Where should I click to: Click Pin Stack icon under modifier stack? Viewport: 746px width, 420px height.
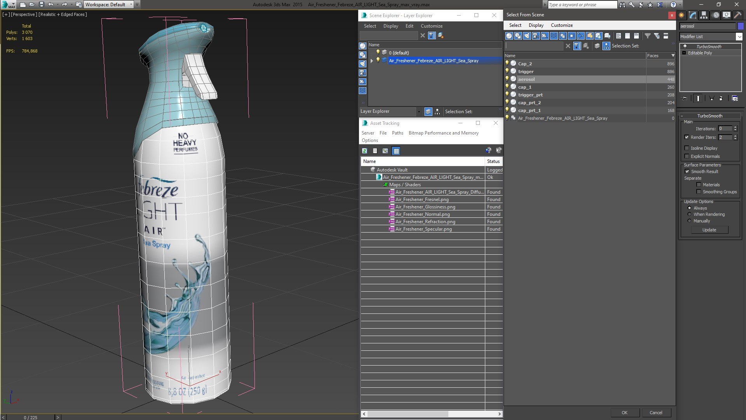[685, 98]
